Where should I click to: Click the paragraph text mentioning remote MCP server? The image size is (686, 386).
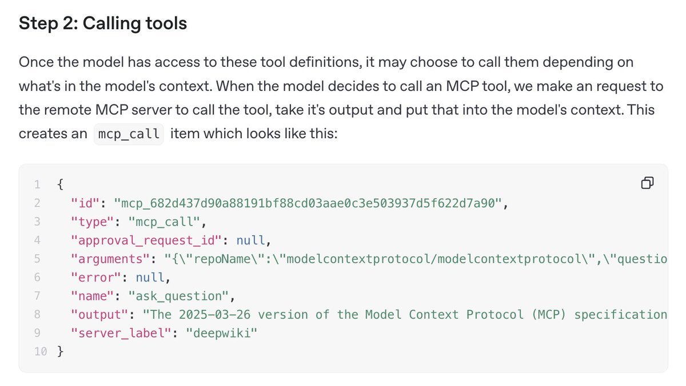point(341,98)
